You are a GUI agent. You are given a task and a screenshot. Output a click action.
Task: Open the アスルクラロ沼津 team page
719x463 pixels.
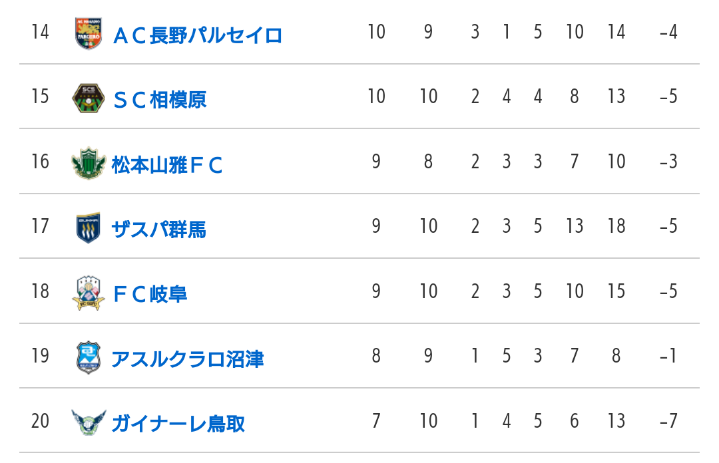click(x=188, y=359)
